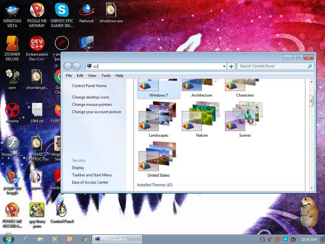Click the gaymes folder icon
The width and height of the screenshot is (325, 244).
tap(37, 180)
